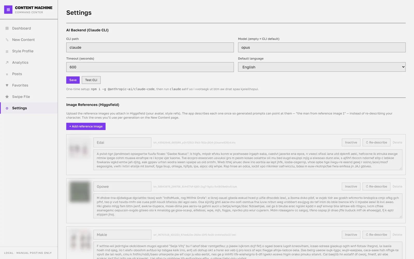Focus the Timeout seconds field
Viewport: 414px width, 259px height.
(x=150, y=67)
